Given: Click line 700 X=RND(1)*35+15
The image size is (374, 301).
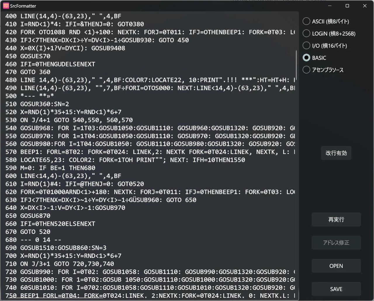Looking at the screenshot, I should click(63, 256).
